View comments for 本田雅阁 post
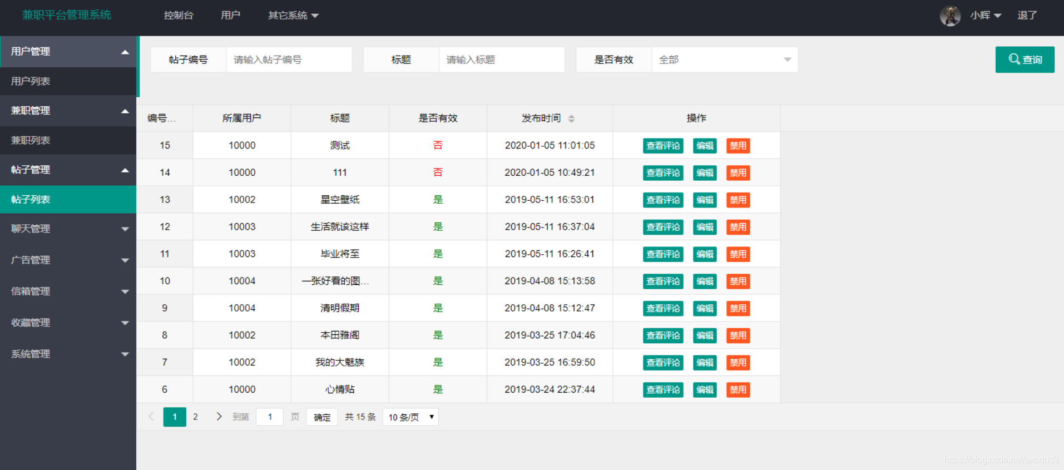The height and width of the screenshot is (470, 1064). click(x=663, y=335)
